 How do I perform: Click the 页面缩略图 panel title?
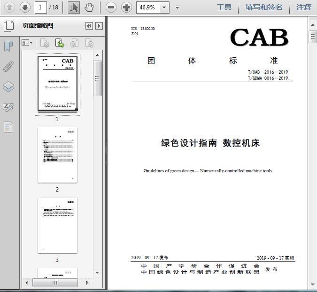point(38,26)
